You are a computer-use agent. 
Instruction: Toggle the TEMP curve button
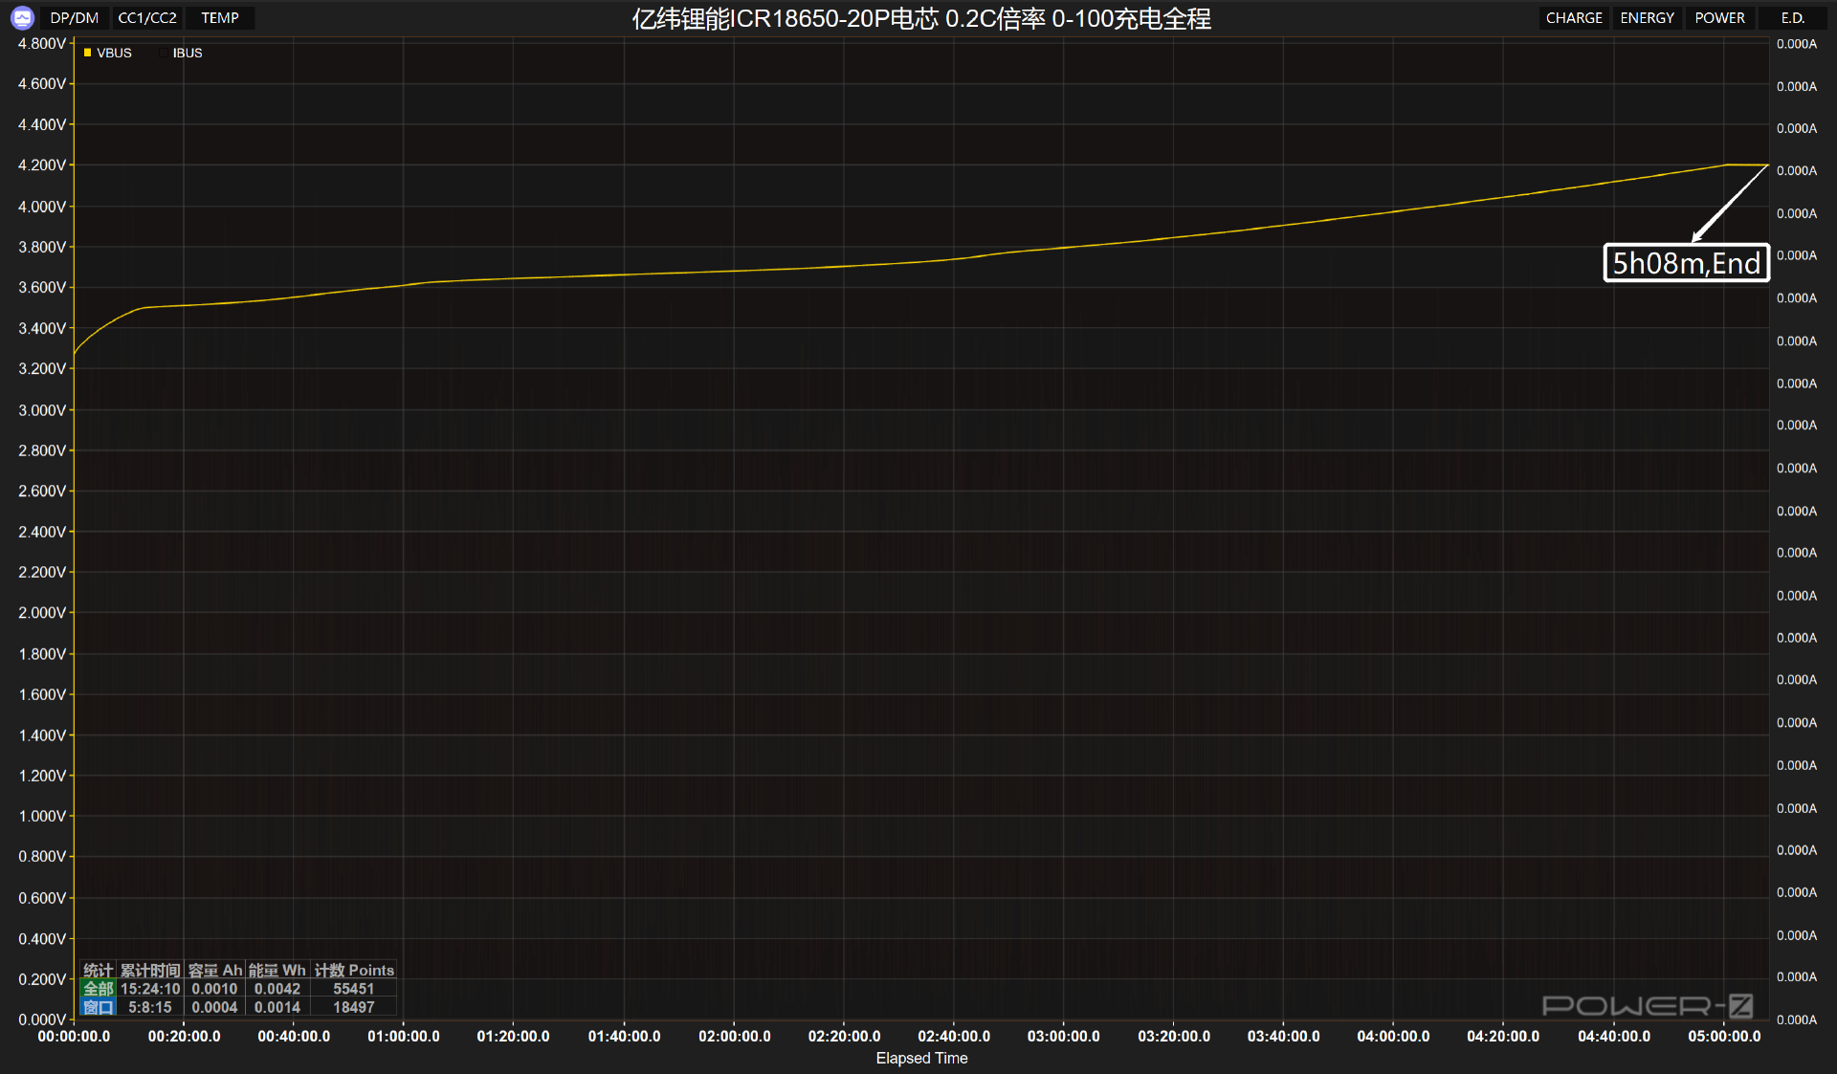[x=220, y=17]
